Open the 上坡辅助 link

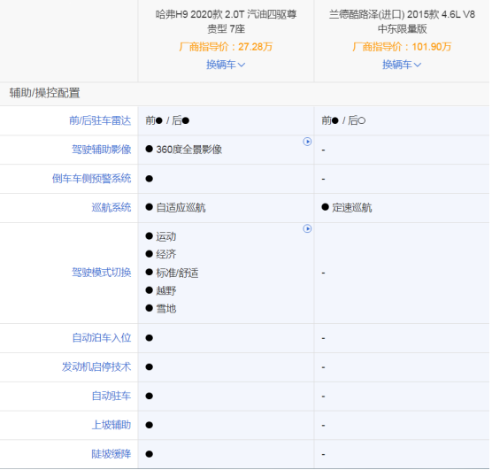111,425
